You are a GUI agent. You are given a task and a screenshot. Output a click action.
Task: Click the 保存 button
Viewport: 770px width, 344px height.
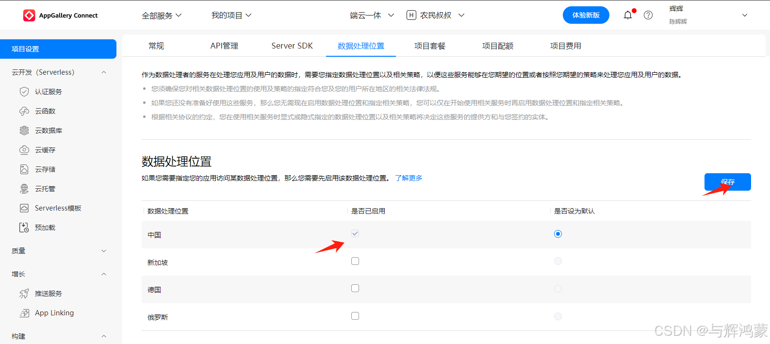point(728,182)
